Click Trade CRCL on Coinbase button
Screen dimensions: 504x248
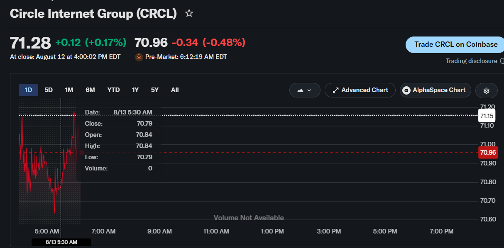tap(455, 44)
